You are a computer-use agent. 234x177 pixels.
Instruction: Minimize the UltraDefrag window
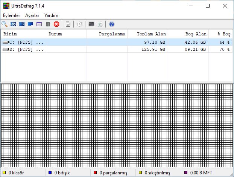191,6
